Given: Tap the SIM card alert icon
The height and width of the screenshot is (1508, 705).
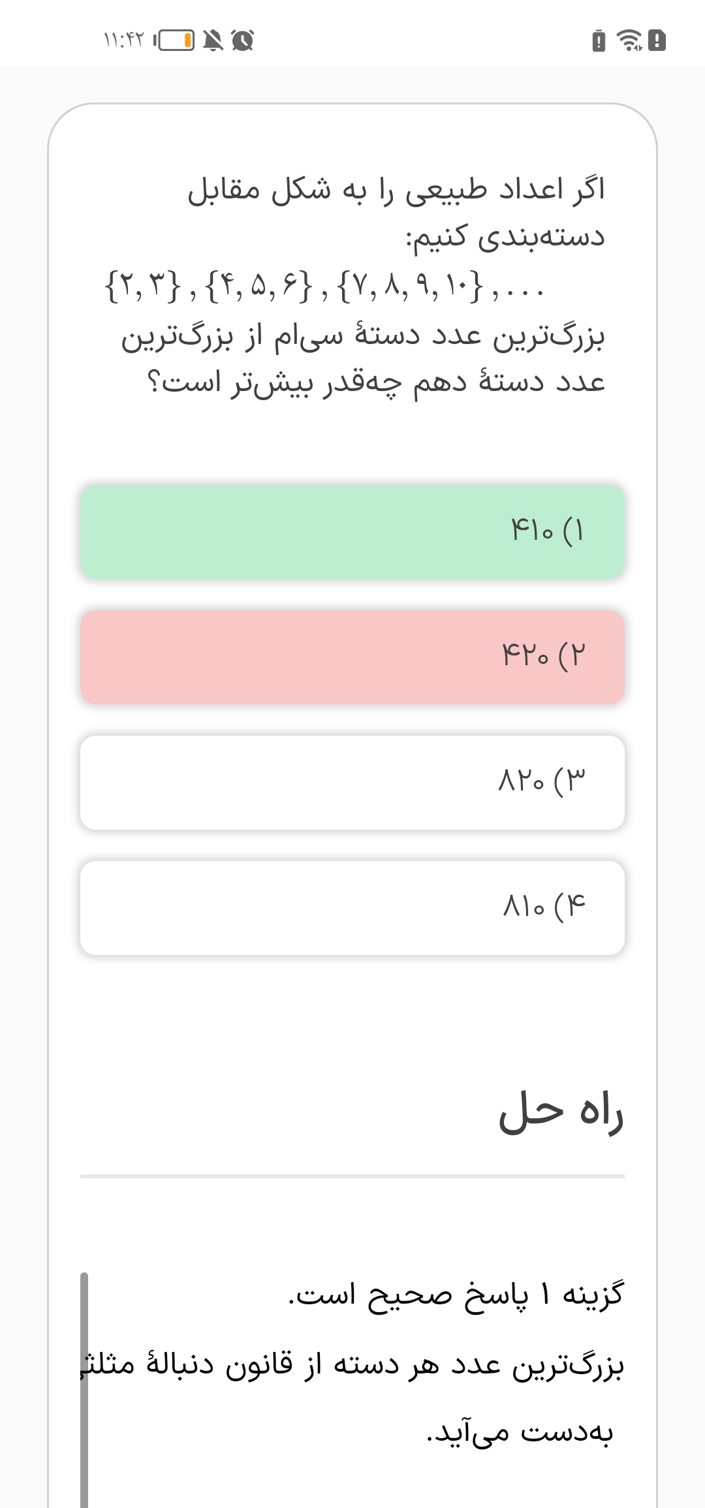Looking at the screenshot, I should 657,40.
